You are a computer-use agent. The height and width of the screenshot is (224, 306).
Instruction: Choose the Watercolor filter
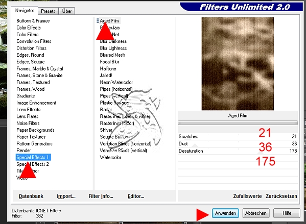tap(110, 157)
